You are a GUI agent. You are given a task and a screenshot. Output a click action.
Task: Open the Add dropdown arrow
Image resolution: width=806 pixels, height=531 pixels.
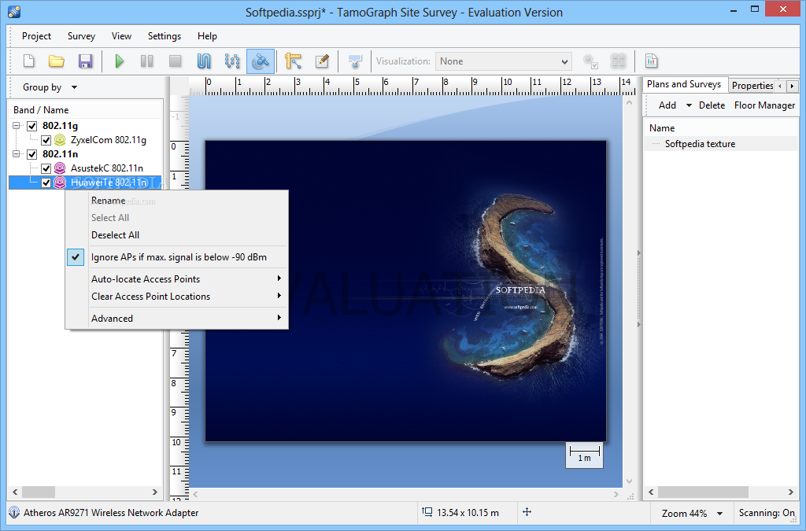click(689, 105)
